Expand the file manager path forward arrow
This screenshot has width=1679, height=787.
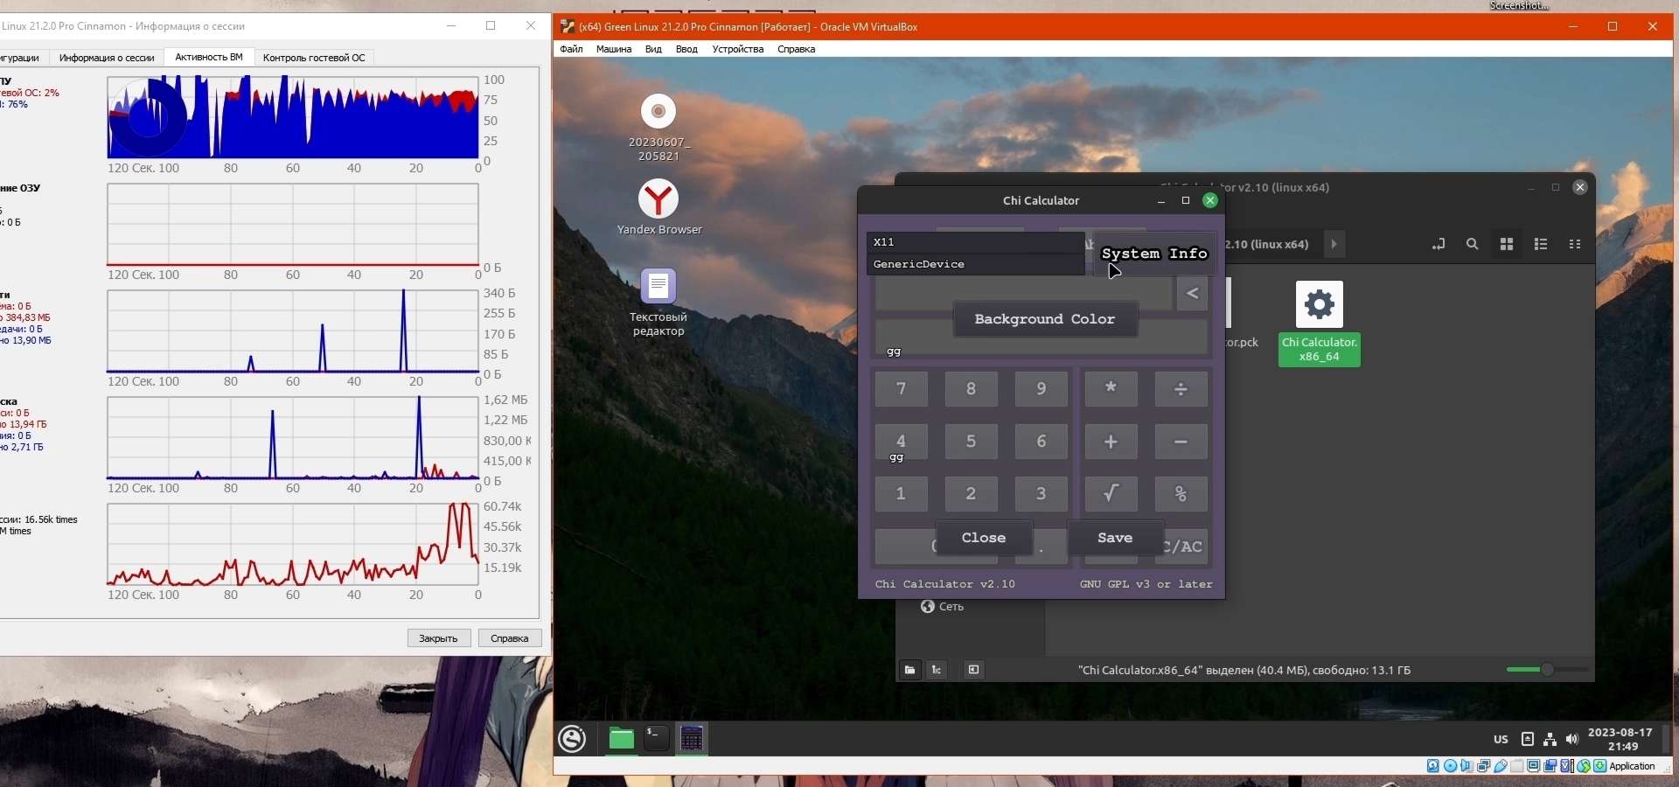pos(1334,245)
